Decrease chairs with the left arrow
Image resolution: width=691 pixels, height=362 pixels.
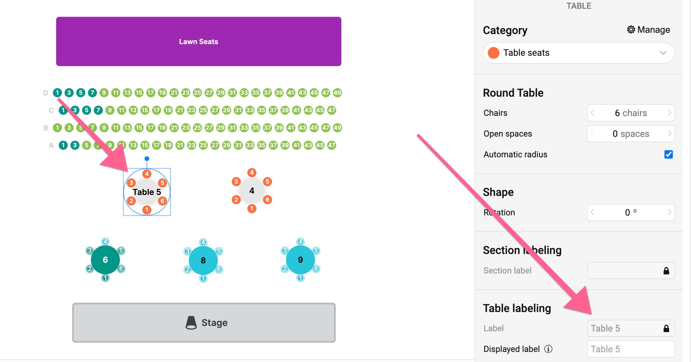point(592,113)
